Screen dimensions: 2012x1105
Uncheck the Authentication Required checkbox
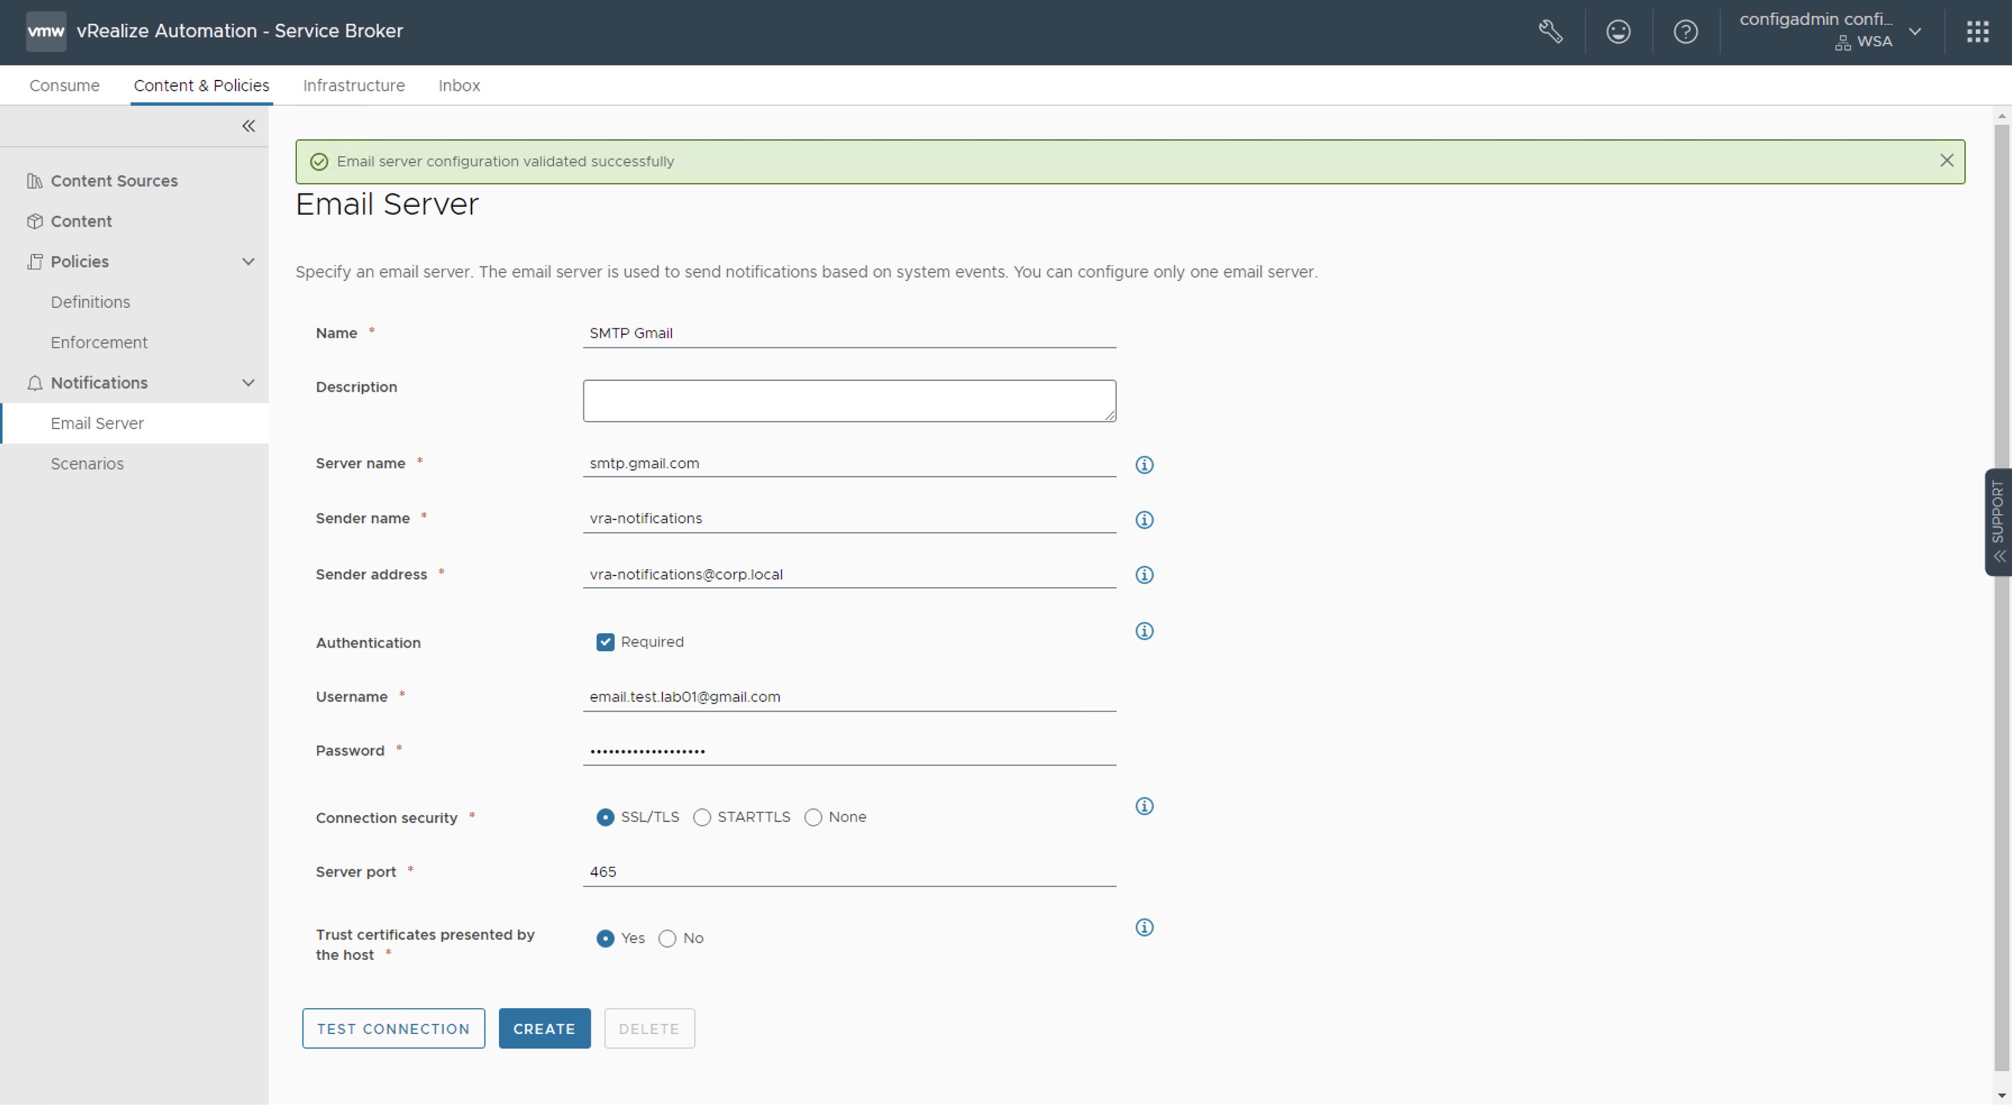[x=604, y=642]
